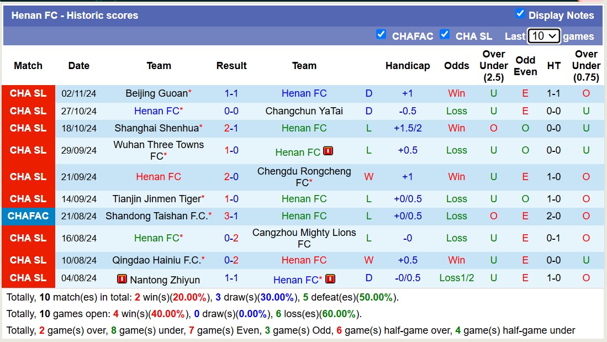Uncheck the CHA SL filter checkbox
Image resolution: width=607 pixels, height=342 pixels.
tap(445, 34)
